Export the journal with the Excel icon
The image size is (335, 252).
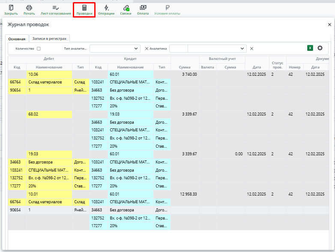(x=310, y=48)
